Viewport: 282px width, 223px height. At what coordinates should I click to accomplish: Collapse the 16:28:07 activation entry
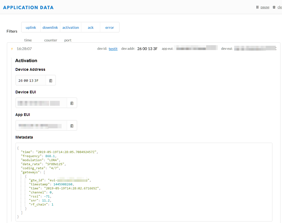pos(24,49)
